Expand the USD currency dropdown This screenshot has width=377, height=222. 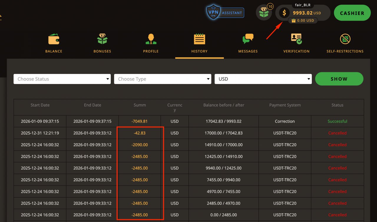[263, 79]
